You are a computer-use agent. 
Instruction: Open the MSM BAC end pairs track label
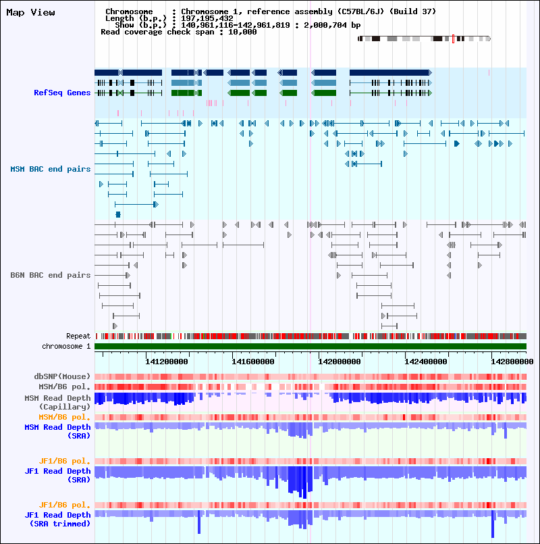pos(50,169)
